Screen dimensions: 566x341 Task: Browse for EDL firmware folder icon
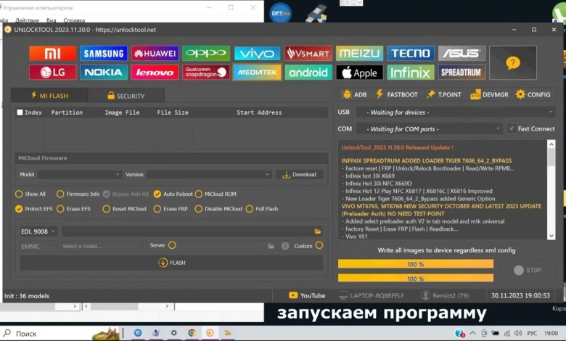(x=318, y=231)
